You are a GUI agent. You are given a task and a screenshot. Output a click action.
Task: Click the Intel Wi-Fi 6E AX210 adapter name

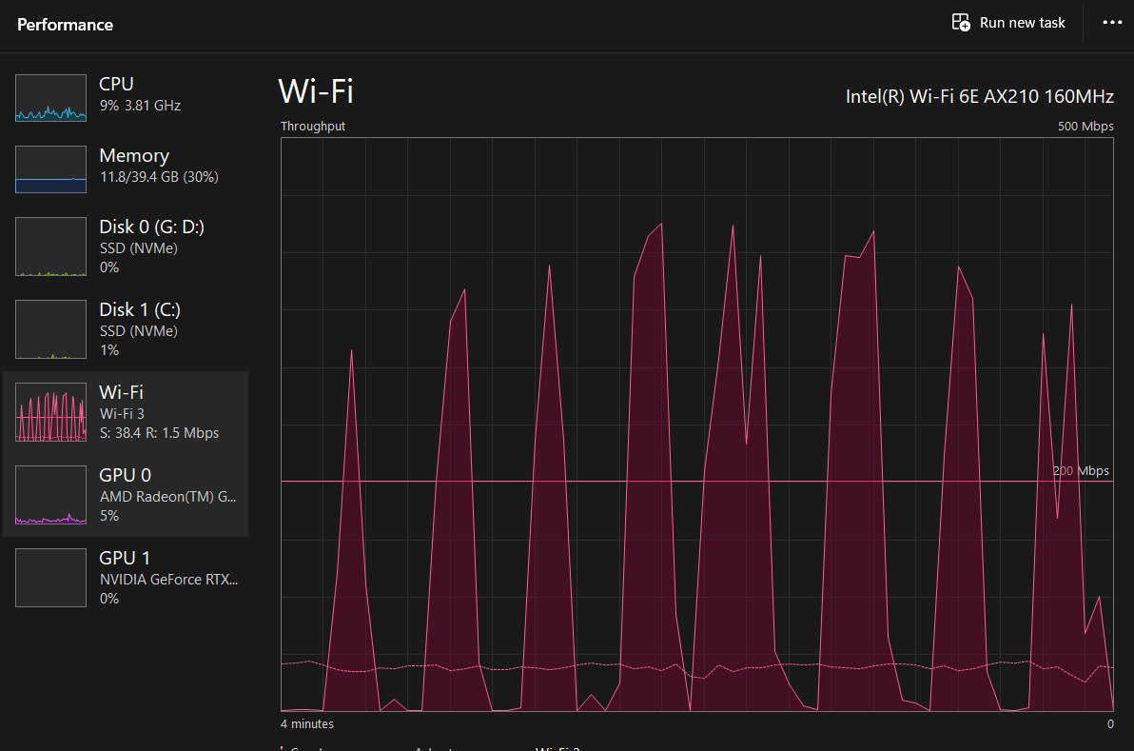point(979,96)
